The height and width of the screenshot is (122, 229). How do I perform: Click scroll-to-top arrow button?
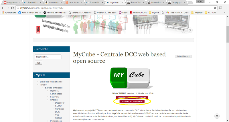(x=217, y=116)
